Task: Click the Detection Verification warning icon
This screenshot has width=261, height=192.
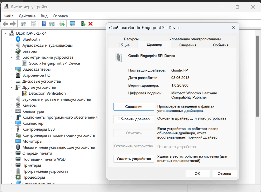Action: point(24,93)
